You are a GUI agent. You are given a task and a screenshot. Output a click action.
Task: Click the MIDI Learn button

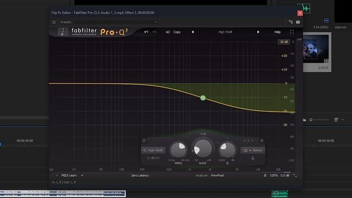69,175
